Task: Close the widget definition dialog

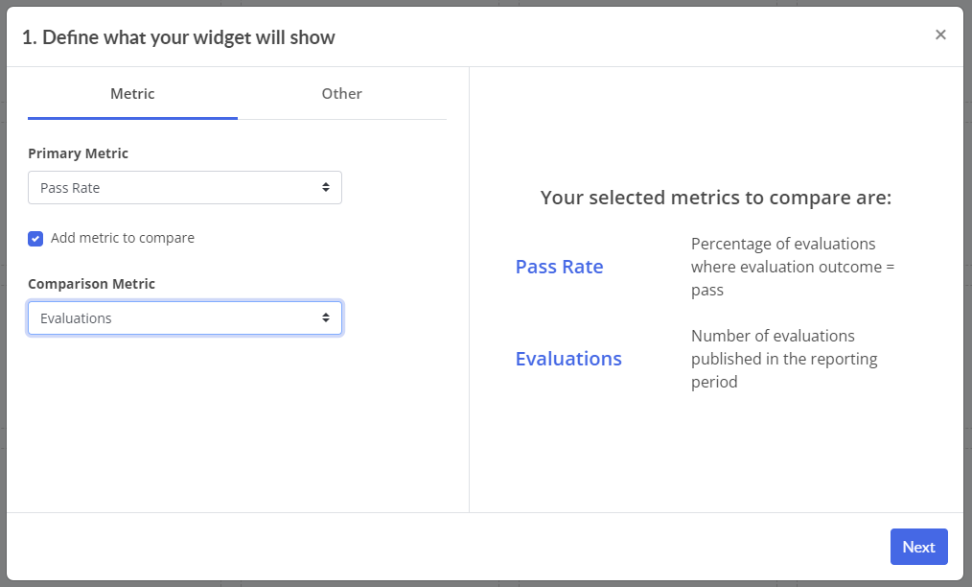Action: point(940,35)
